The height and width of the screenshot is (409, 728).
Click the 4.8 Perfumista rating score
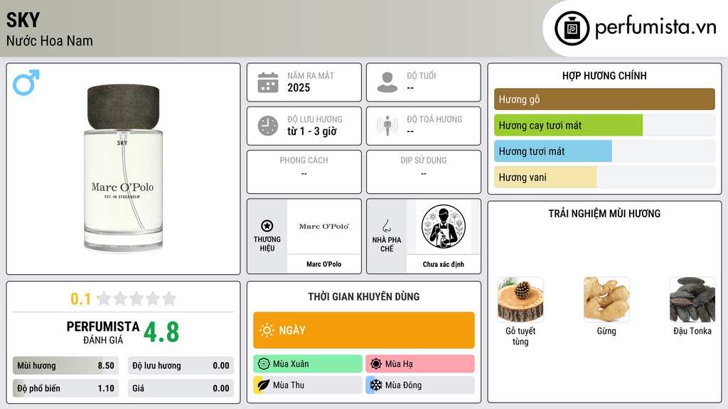[x=161, y=332]
